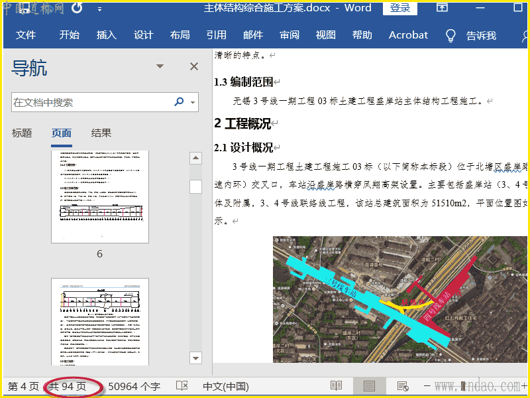Click the magnifier search icon in Navigation
530x398 pixels.
(x=179, y=102)
